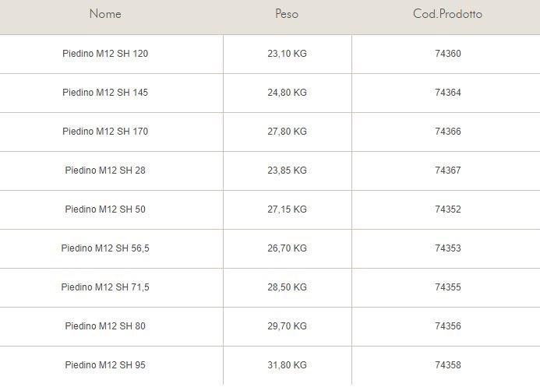The image size is (540, 387).
Task: Click product code 74367
Action: pyautogui.click(x=448, y=171)
